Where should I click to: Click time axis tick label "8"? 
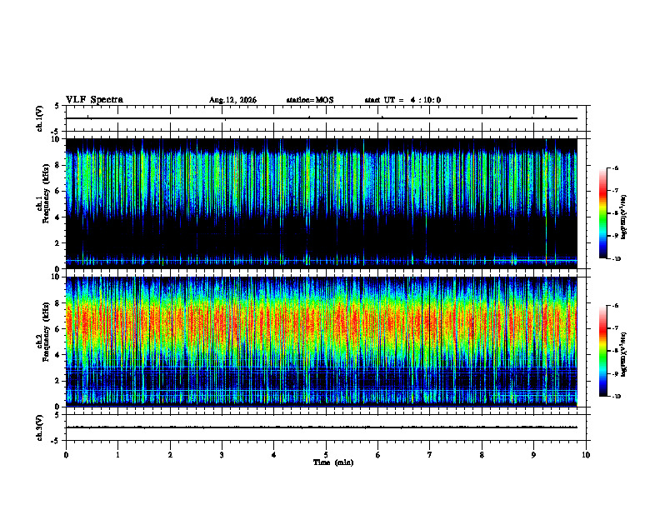click(x=482, y=455)
